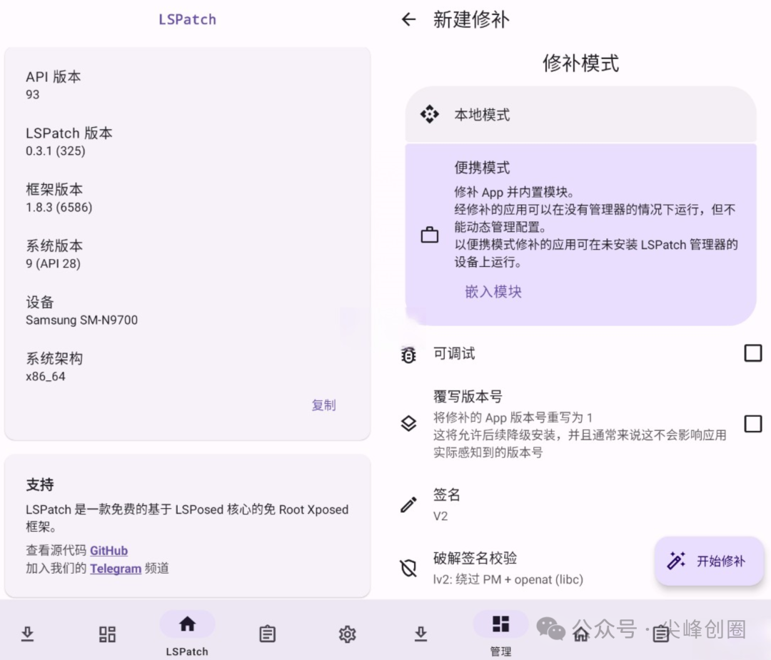The height and width of the screenshot is (660, 771).
Task: Click the API 版本 value 93
Action: click(x=32, y=94)
